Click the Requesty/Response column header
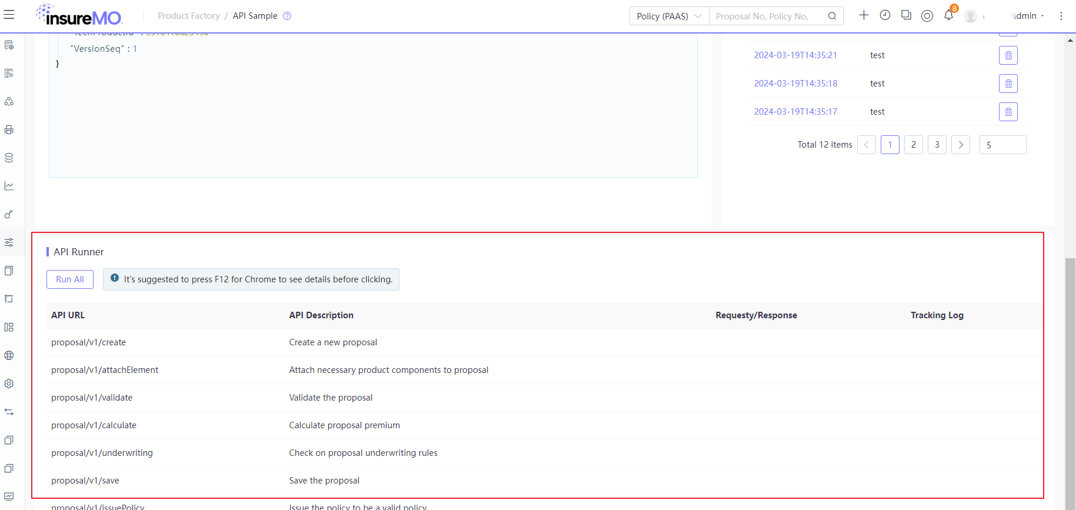 [x=756, y=315]
